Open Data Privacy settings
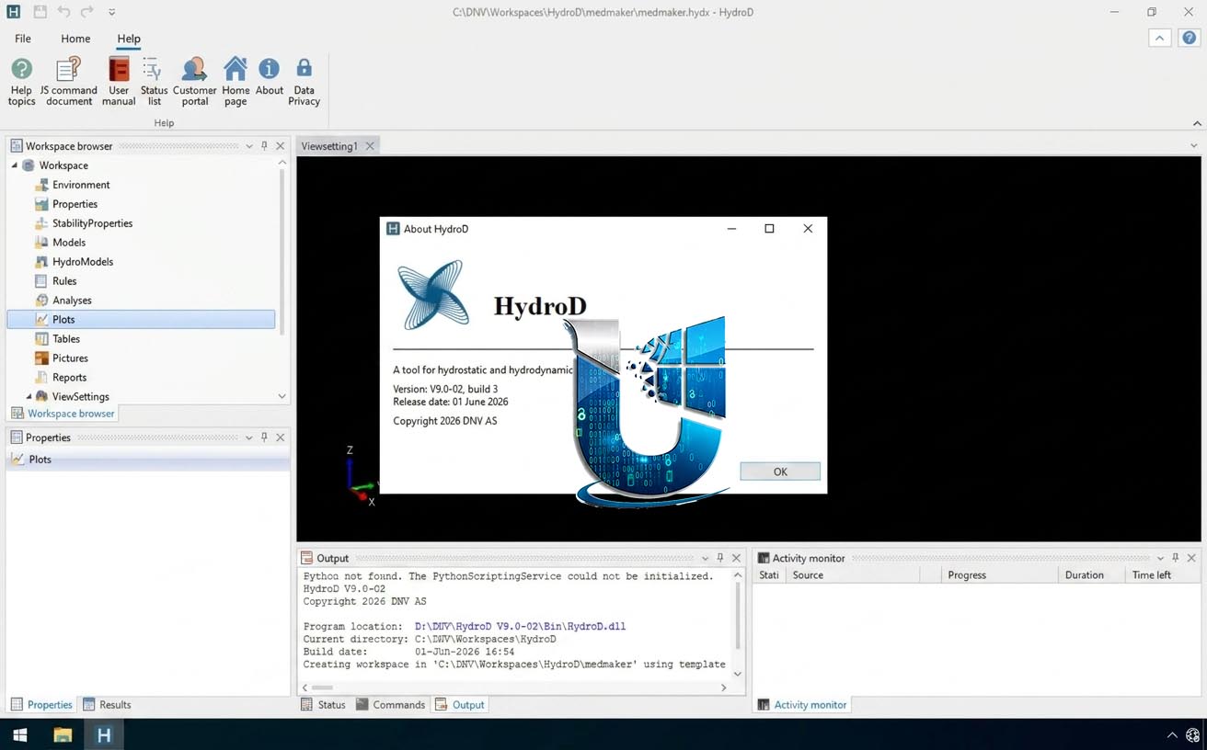 pos(304,81)
